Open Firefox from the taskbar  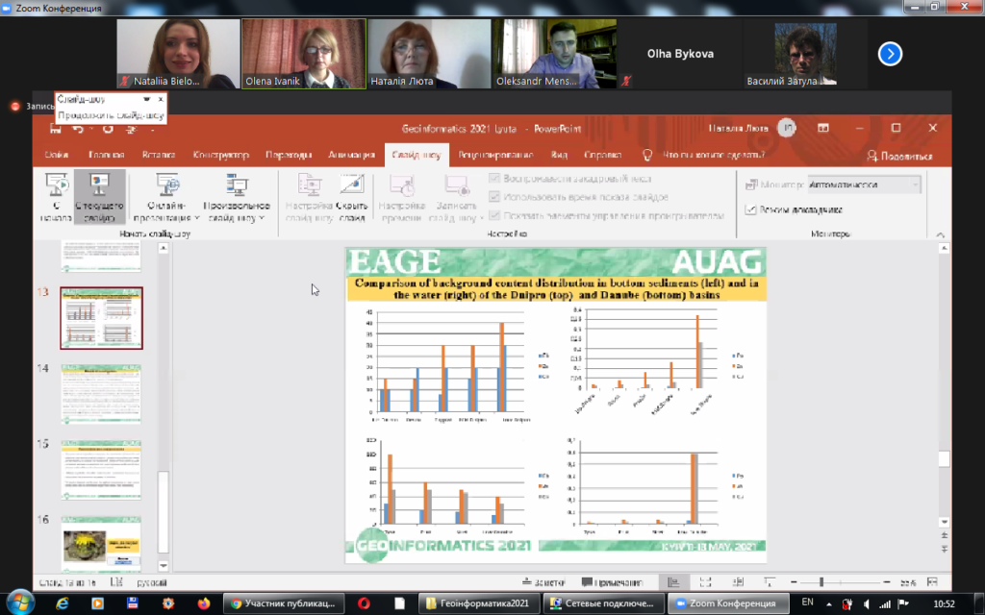204,603
